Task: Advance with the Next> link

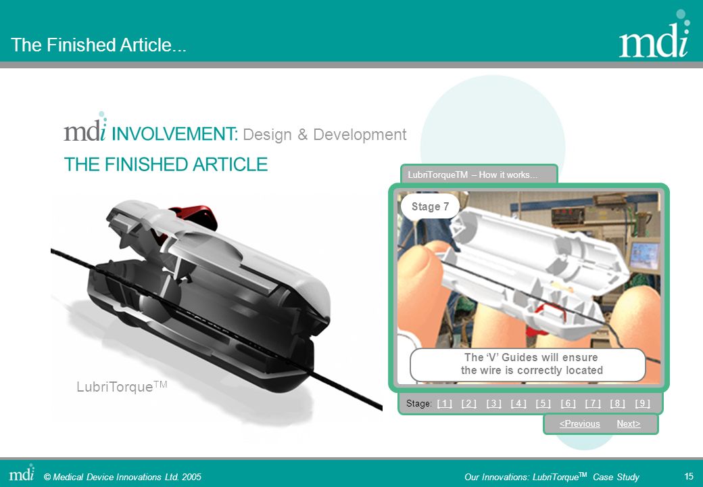Action: [628, 424]
